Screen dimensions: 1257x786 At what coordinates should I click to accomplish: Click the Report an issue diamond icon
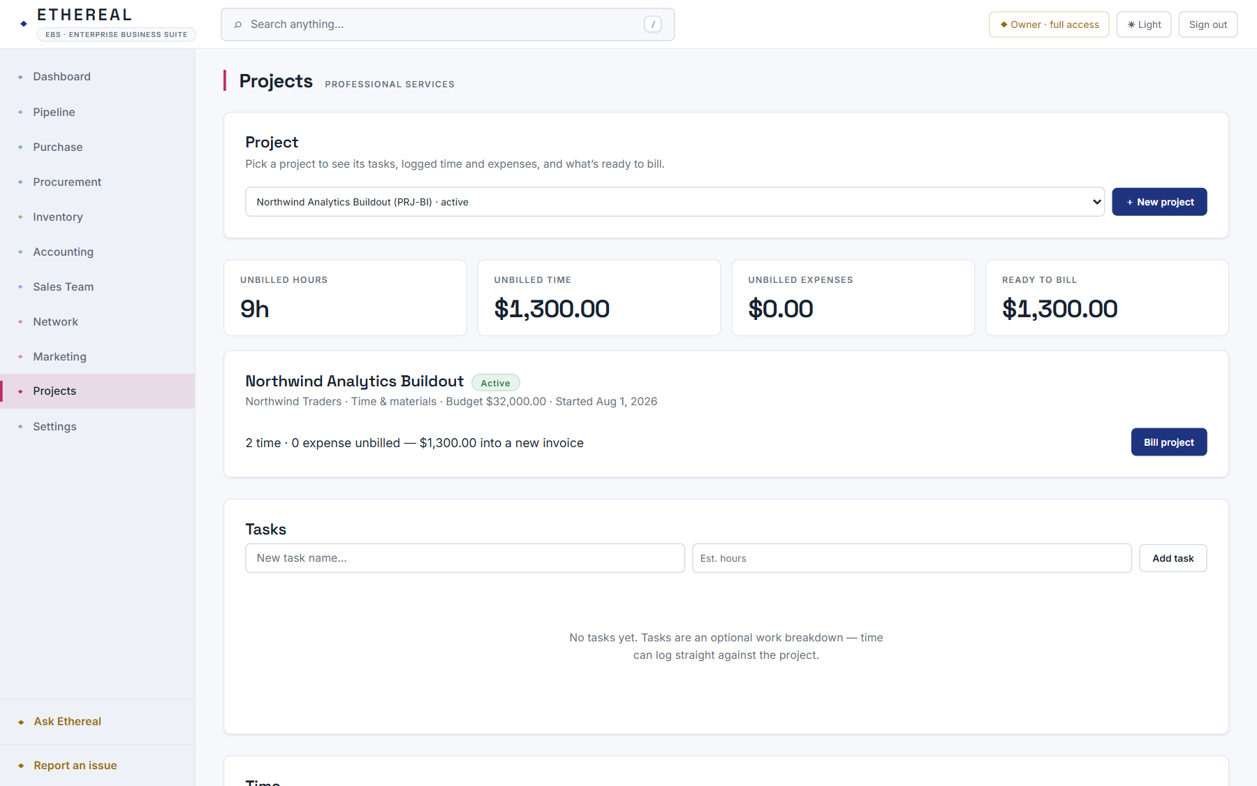(x=21, y=766)
